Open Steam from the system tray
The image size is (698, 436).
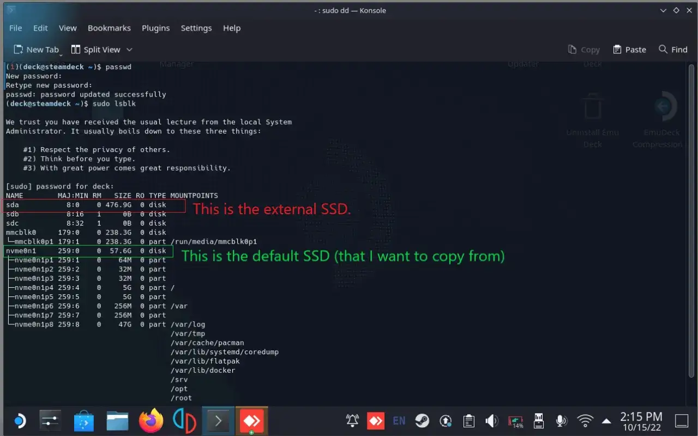tap(422, 420)
